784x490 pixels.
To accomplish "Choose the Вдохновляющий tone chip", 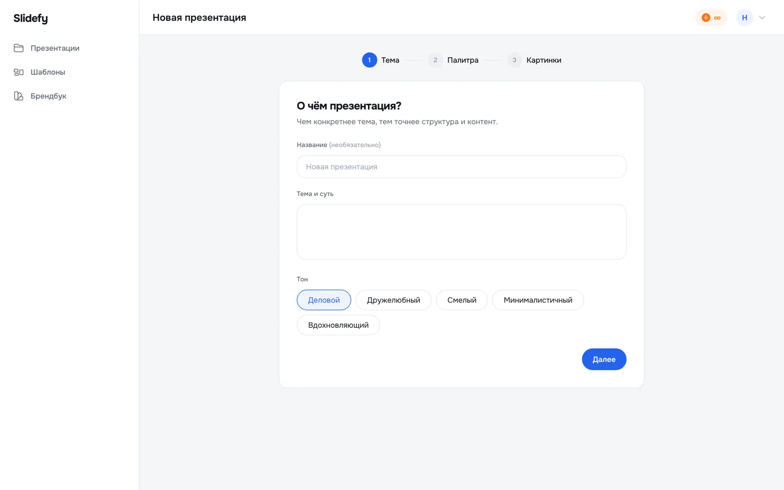I will pos(338,325).
